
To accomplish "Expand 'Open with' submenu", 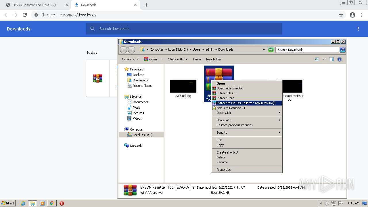I will [x=247, y=113].
